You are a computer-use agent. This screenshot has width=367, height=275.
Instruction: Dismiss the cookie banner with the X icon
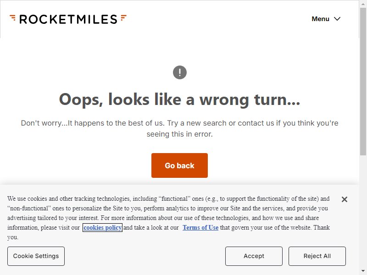coord(345,199)
